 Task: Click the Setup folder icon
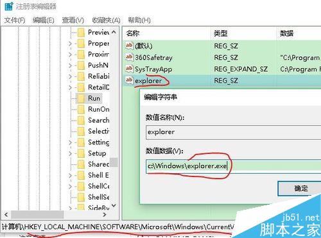tap(81, 153)
